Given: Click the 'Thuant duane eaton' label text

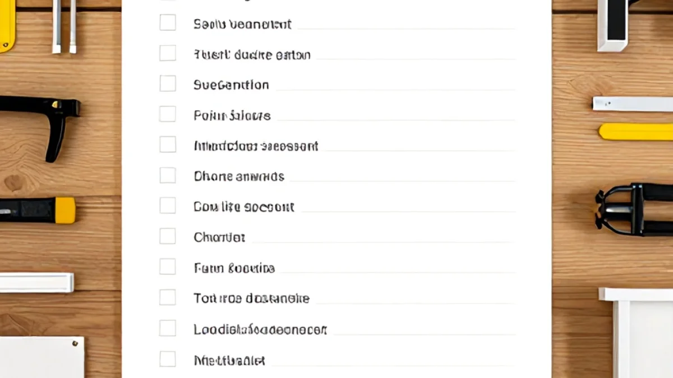Looking at the screenshot, I should pyautogui.click(x=252, y=55).
